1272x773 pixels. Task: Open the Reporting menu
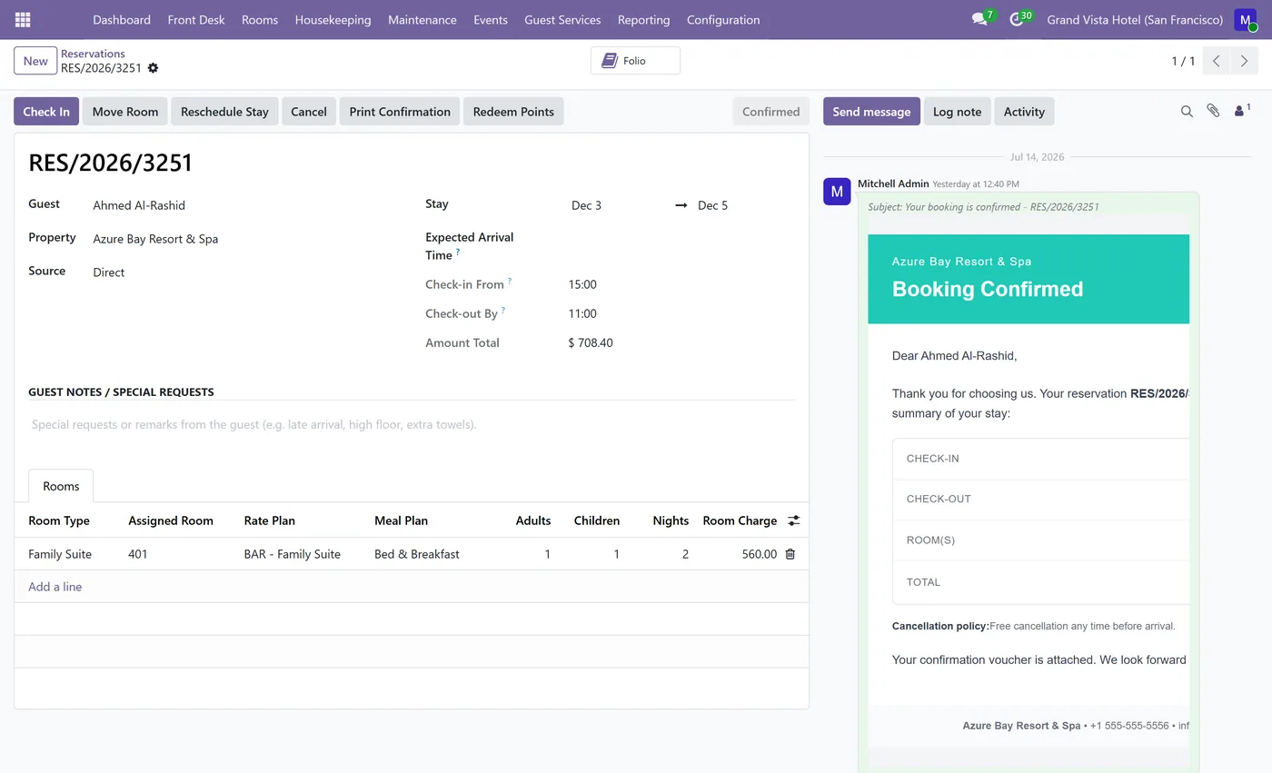[x=643, y=19]
